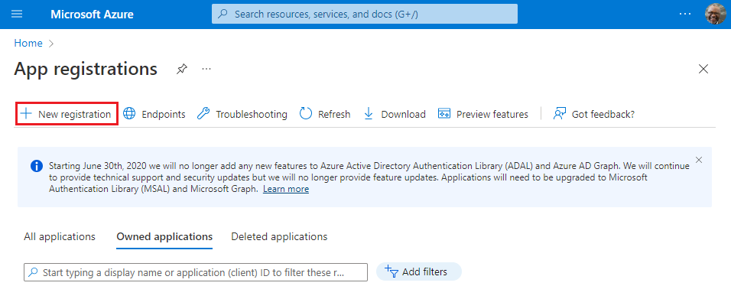Click Got feedback? icon
731x299 pixels.
(x=560, y=114)
